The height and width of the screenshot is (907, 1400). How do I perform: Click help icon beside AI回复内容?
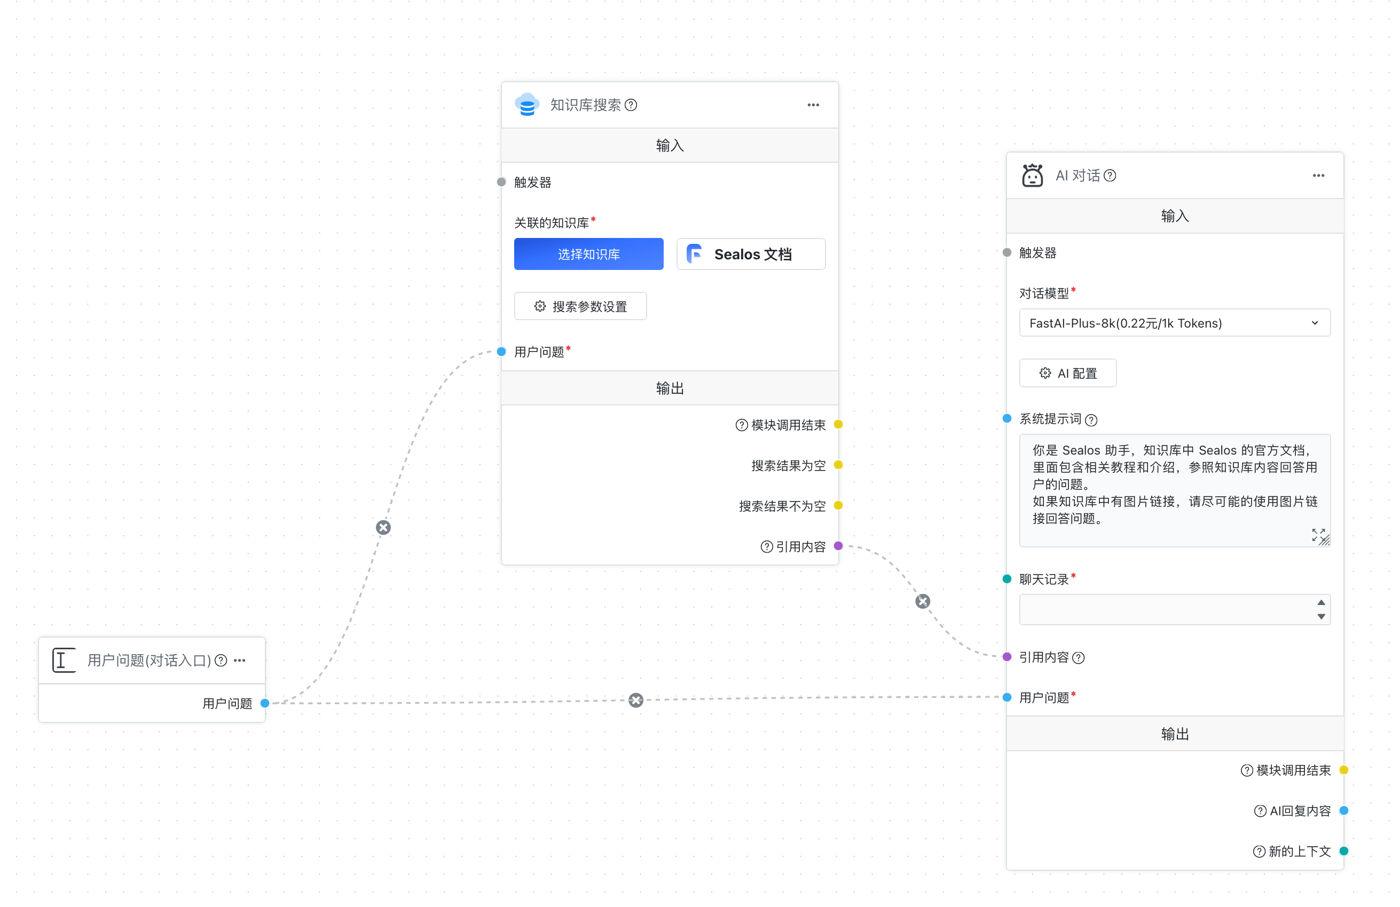(1260, 811)
